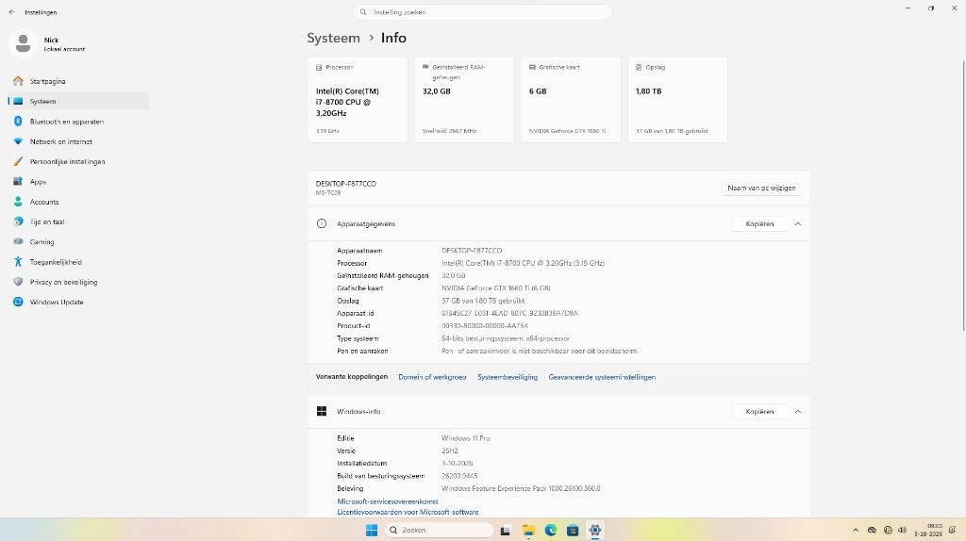
Task: Open Systeembeveiliging link
Action: tap(508, 377)
